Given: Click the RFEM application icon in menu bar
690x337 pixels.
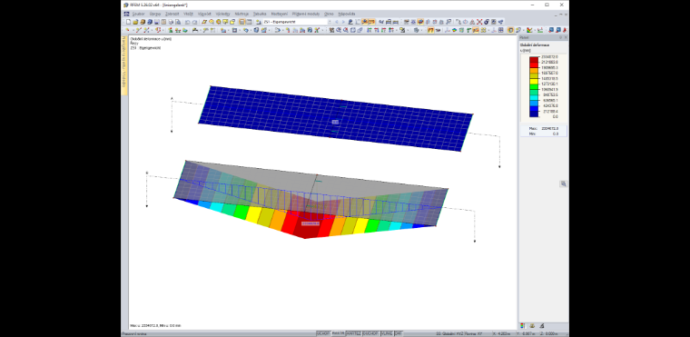Looking at the screenshot, I should [x=127, y=14].
